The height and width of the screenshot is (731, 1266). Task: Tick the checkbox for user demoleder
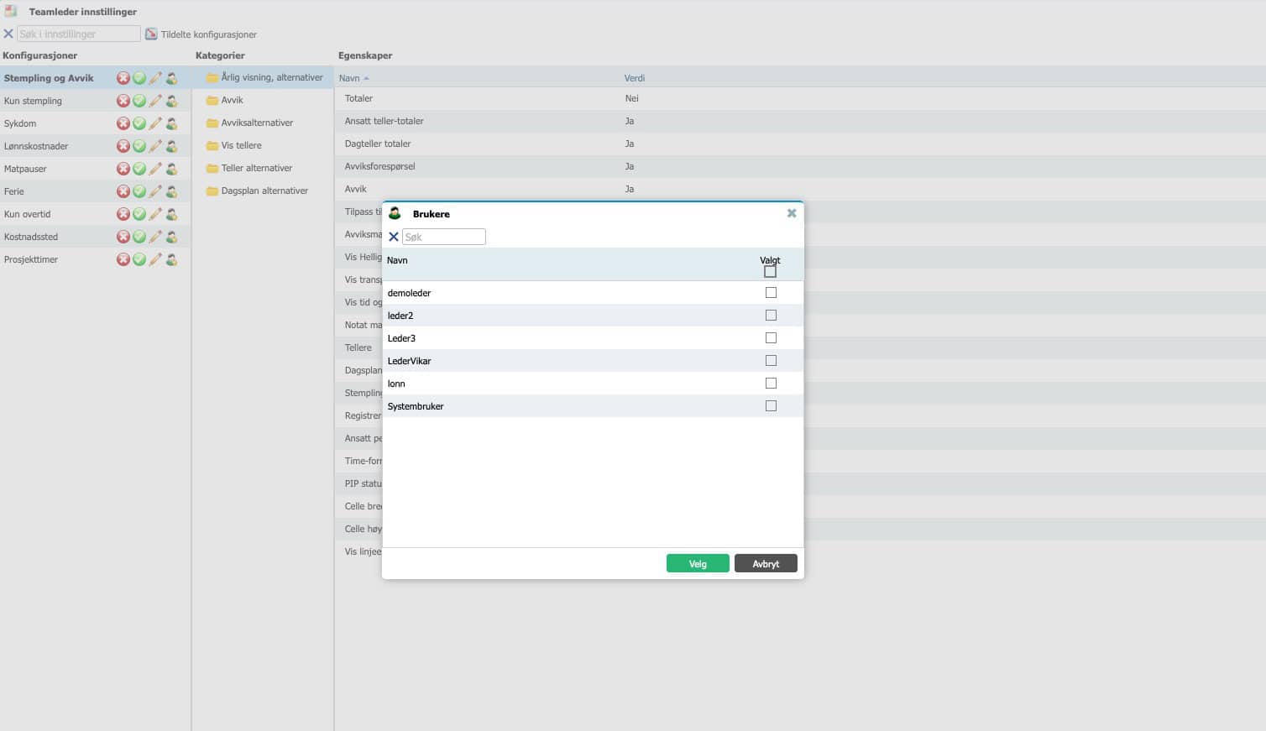(771, 293)
